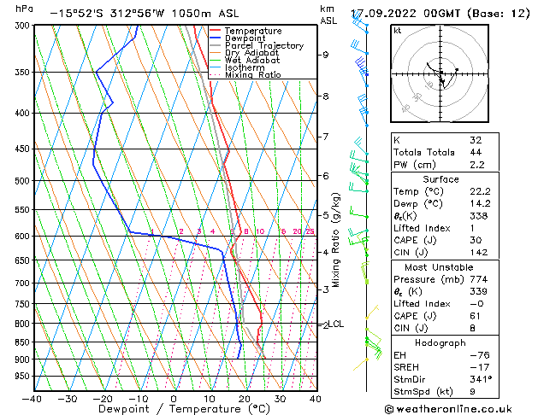Screen dimensions: 538x415
Task: Click the StmSpd (kt) value 9
Action: coord(472,392)
